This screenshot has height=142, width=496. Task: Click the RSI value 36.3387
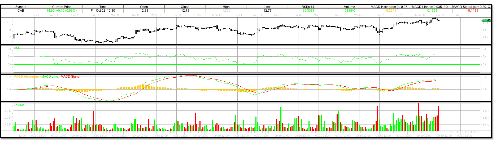[308, 11]
